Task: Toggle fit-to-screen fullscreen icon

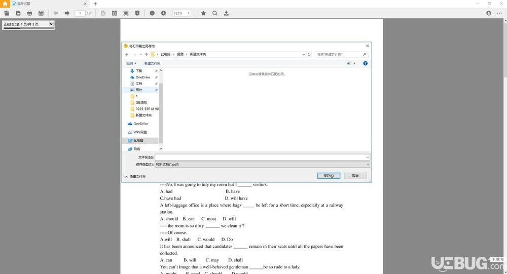Action: tap(126, 13)
